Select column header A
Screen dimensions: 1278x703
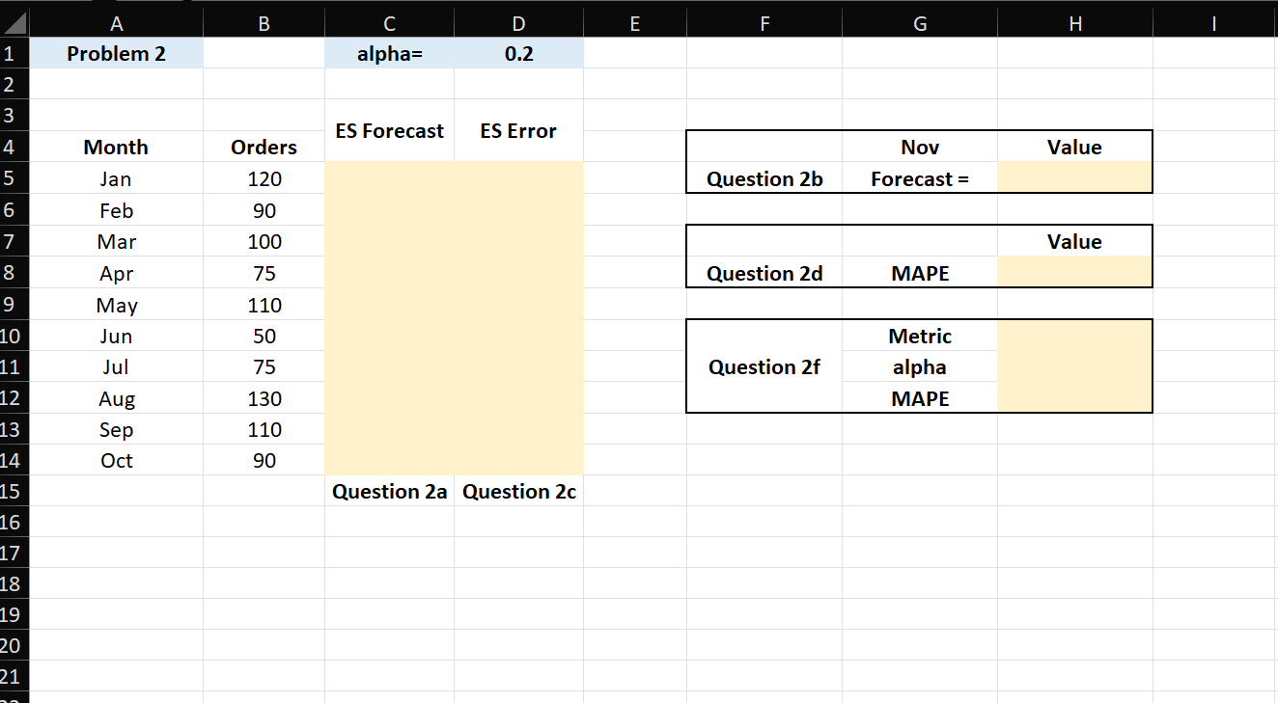pos(116,20)
